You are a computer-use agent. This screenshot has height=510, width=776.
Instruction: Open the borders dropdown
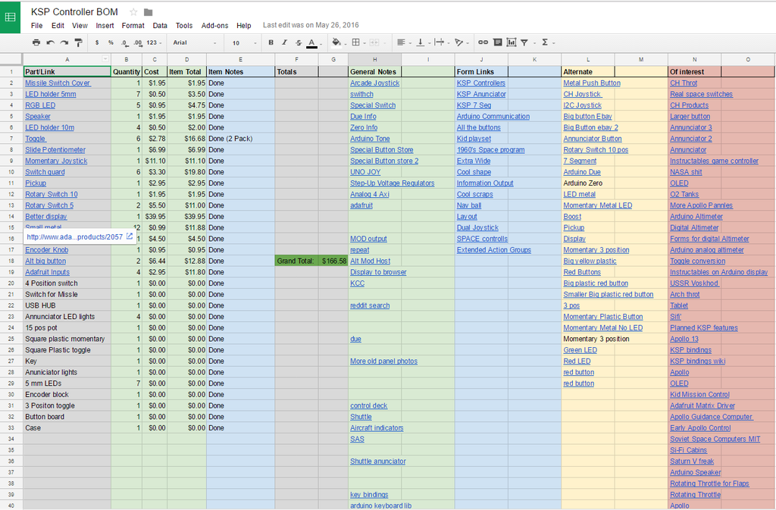pos(358,42)
